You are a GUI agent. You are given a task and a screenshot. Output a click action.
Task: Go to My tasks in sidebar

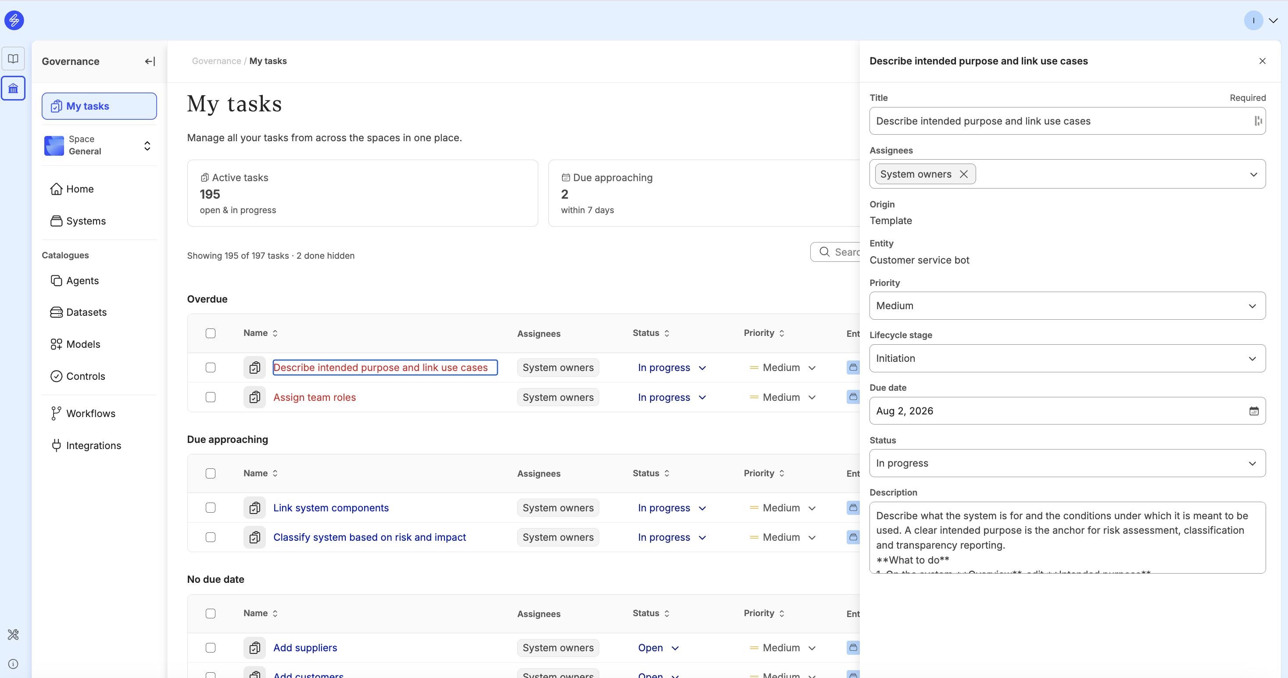tap(99, 106)
